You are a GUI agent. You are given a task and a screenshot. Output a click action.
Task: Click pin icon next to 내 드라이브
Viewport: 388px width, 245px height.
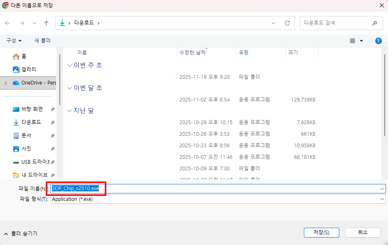(52, 175)
